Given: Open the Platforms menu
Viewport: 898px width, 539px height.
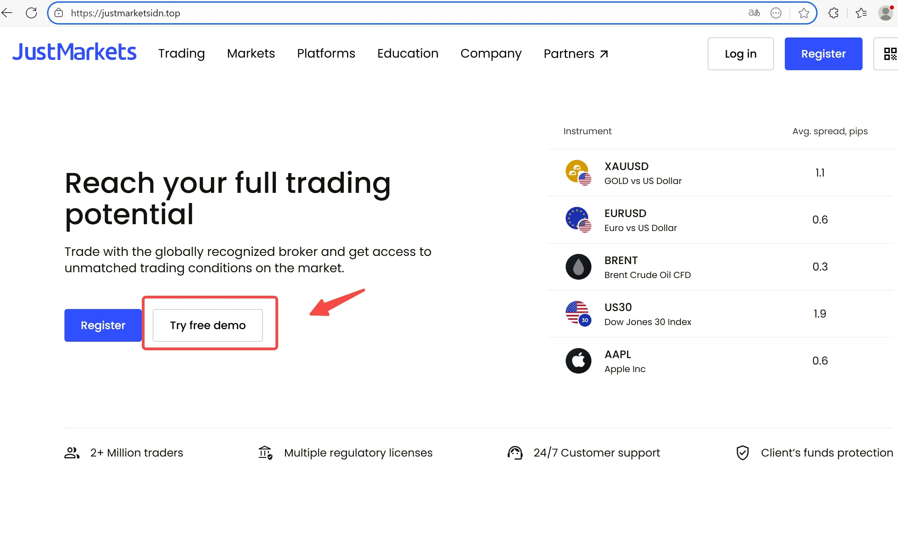Looking at the screenshot, I should coord(326,54).
